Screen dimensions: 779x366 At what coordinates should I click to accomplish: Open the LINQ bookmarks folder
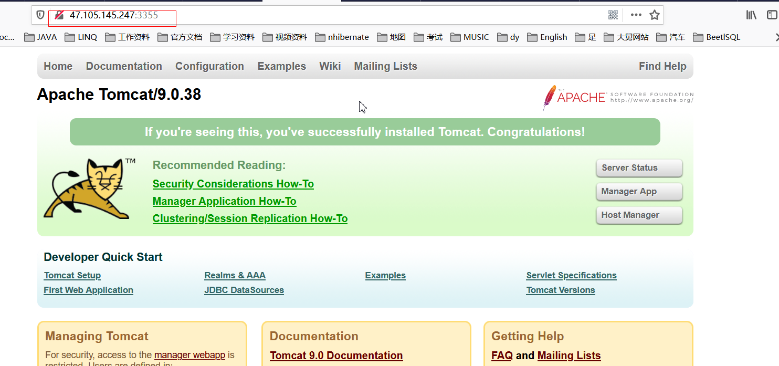point(81,37)
